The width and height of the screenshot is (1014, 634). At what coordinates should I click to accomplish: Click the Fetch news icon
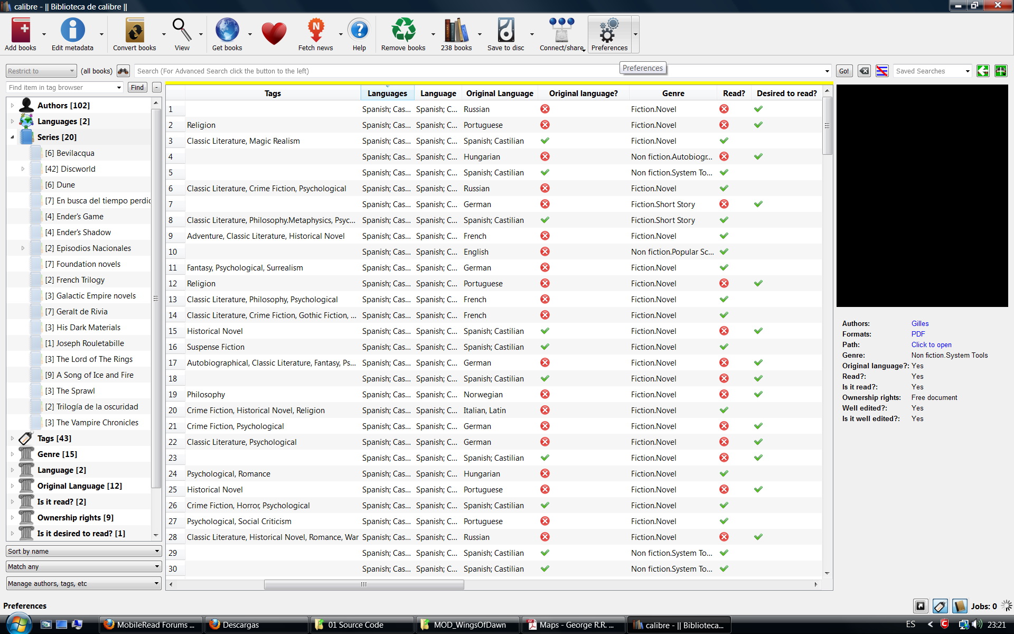coord(315,31)
